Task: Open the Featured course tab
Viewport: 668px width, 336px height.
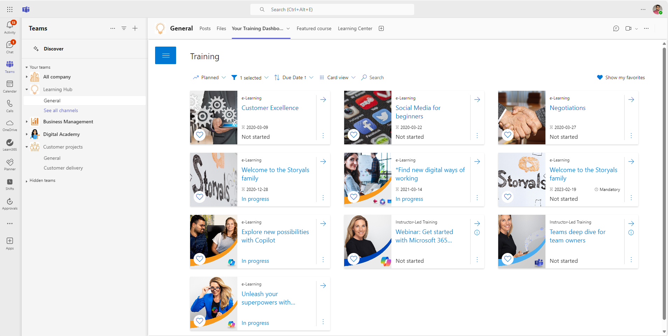Action: pos(314,28)
